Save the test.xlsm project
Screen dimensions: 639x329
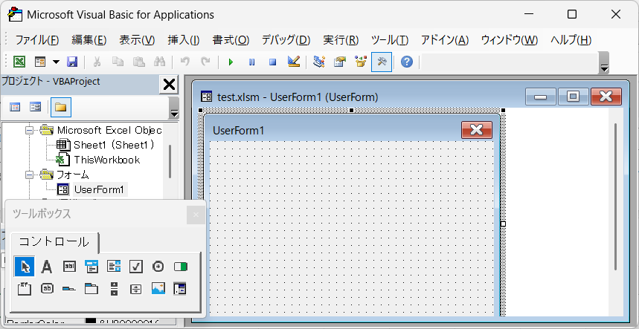(72, 62)
